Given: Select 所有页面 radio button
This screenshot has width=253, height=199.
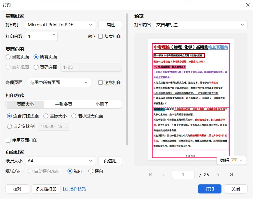Looking at the screenshot, I should point(36,57).
